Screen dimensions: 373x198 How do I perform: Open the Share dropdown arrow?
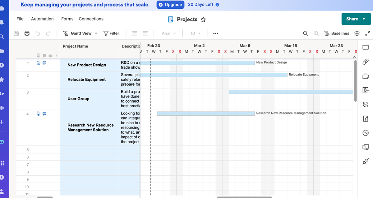click(x=364, y=19)
